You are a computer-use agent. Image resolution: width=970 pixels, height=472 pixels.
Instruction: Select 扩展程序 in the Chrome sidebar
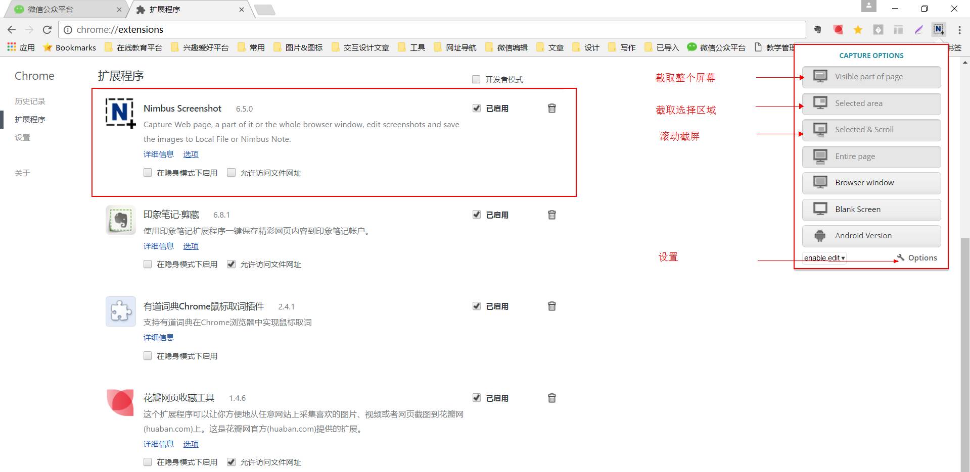coord(30,119)
